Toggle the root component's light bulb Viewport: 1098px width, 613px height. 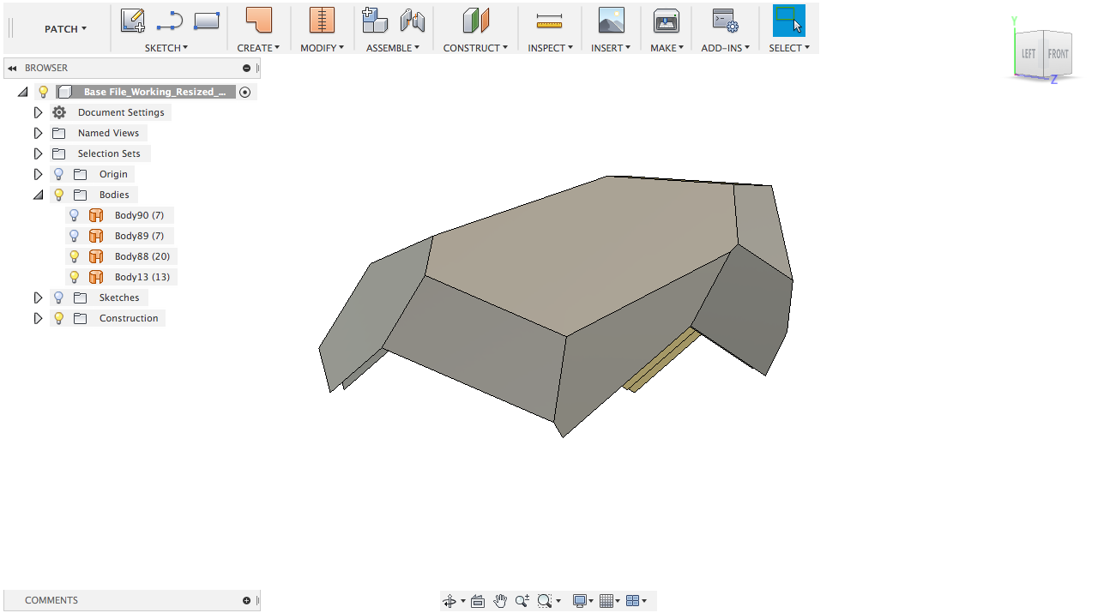pyautogui.click(x=44, y=92)
